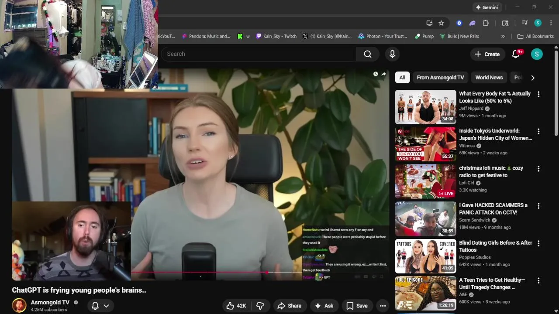Open the Asmongold TV channel name
The image size is (559, 314).
[50, 302]
